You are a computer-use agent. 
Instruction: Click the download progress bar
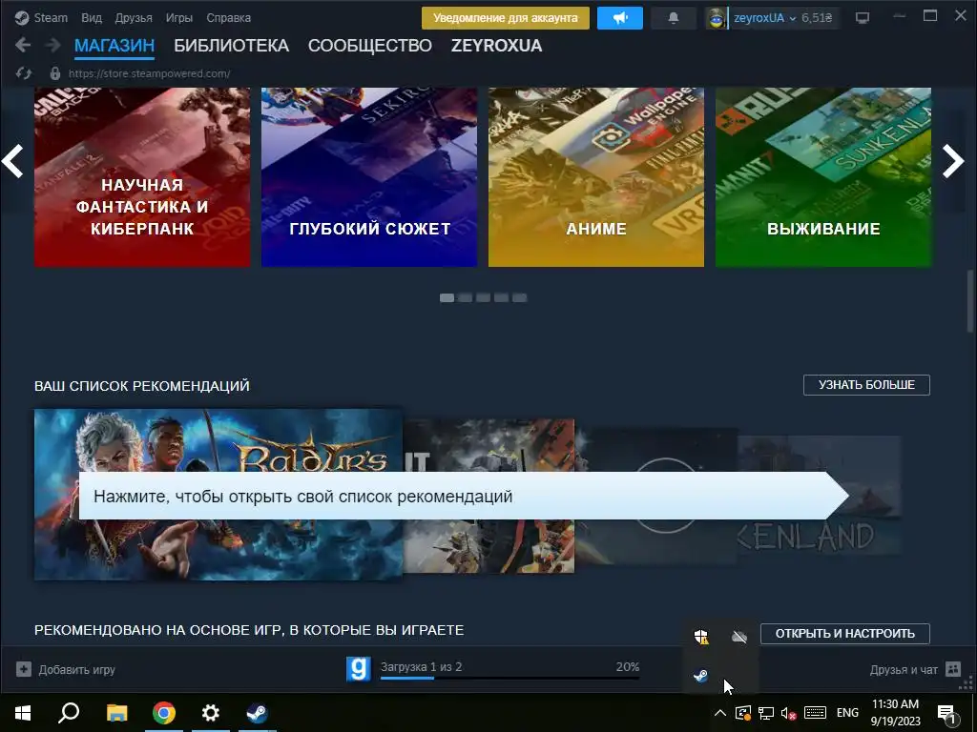509,678
